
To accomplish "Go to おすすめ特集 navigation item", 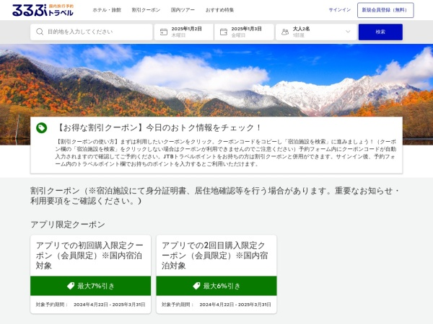I will point(220,10).
